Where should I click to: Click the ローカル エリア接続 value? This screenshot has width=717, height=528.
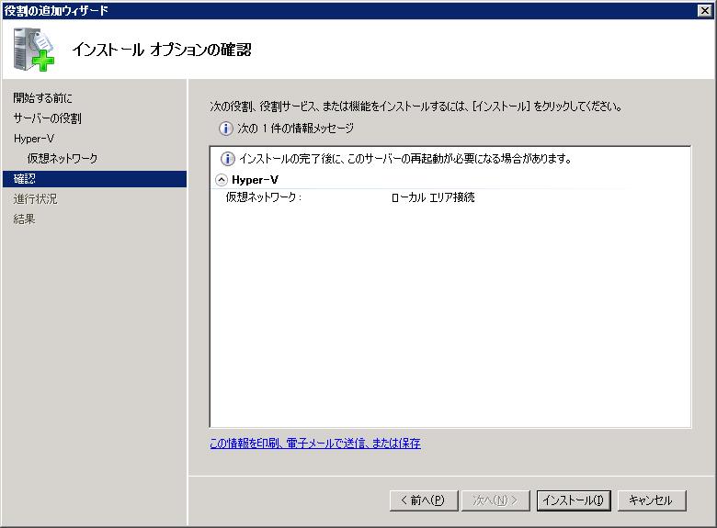pos(433,197)
